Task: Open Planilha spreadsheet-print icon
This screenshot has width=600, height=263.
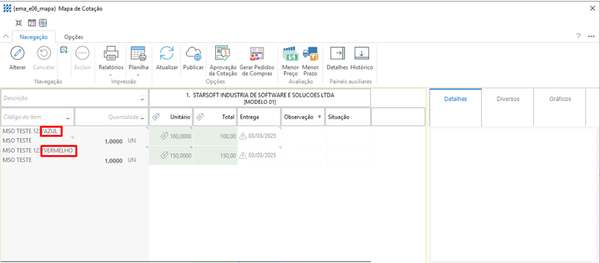Action: pyautogui.click(x=138, y=53)
